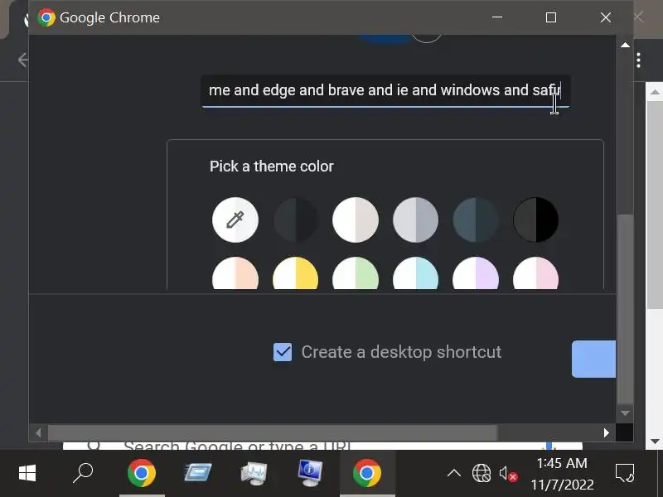Select the white and beige theme color
The height and width of the screenshot is (497, 663).
(356, 220)
